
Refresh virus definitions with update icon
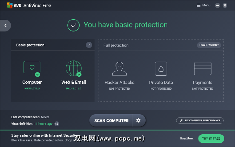click(57, 124)
